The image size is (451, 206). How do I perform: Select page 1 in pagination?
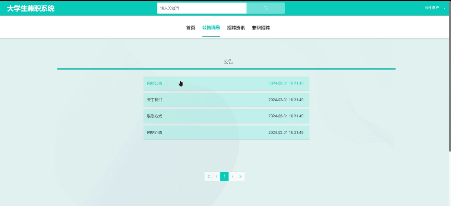pos(224,177)
